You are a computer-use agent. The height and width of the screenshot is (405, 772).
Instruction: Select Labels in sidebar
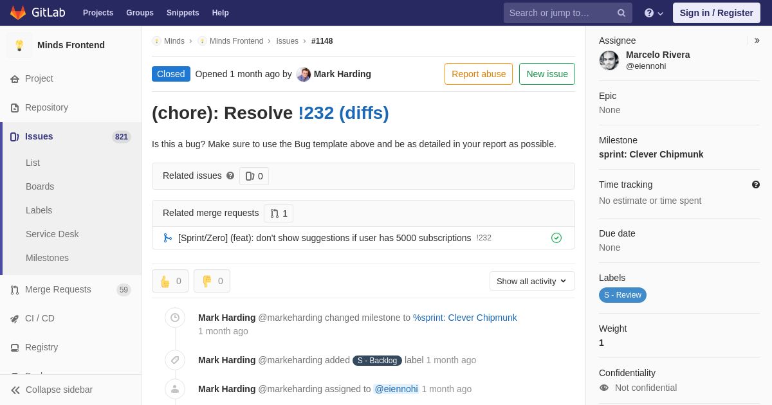[x=39, y=210]
